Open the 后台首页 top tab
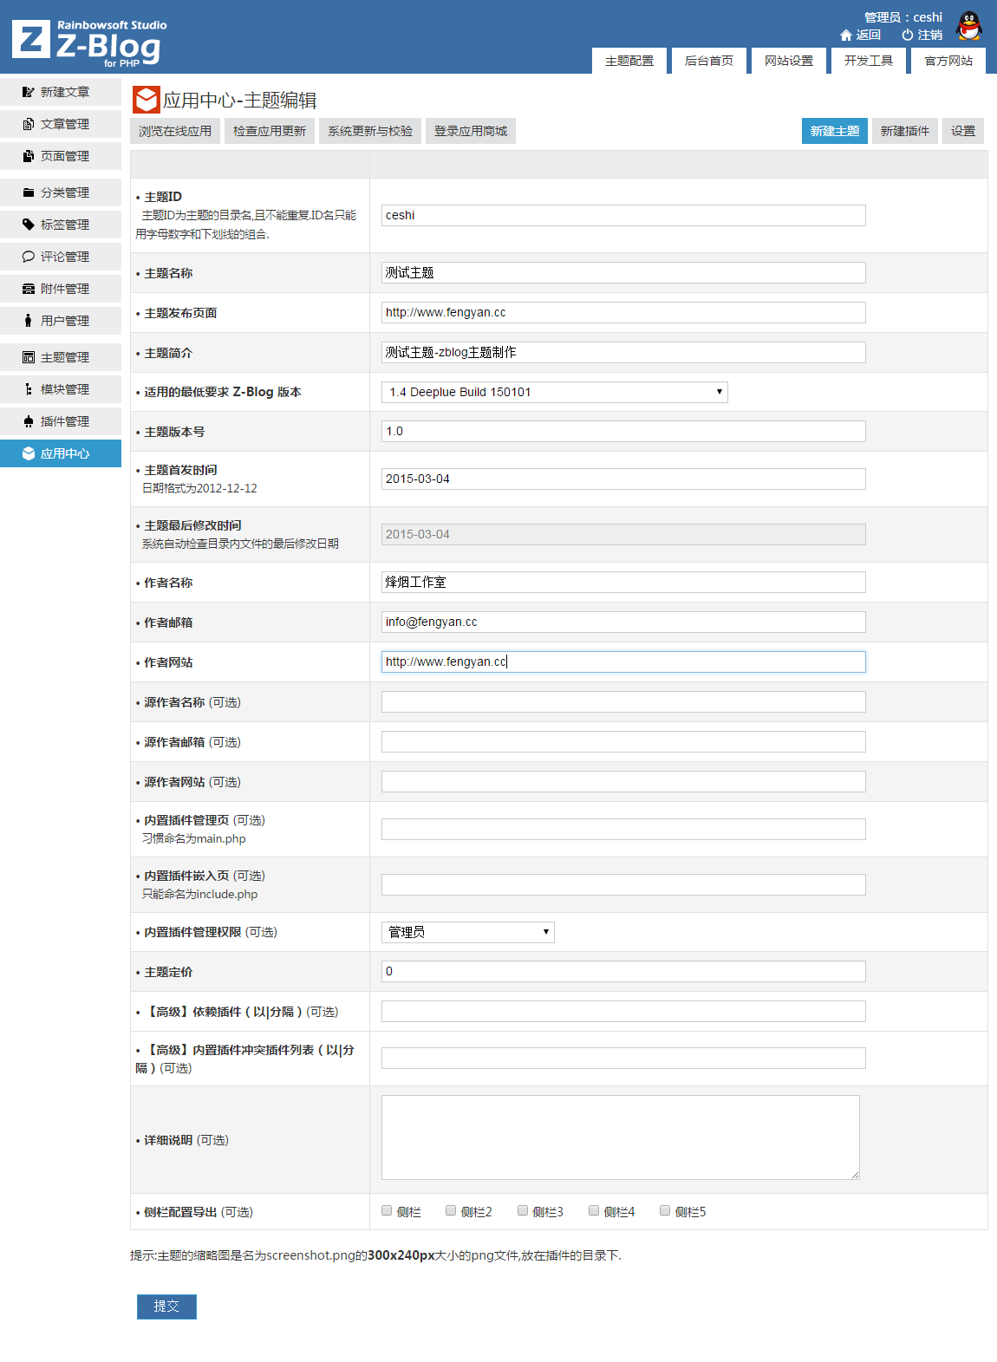 [709, 61]
